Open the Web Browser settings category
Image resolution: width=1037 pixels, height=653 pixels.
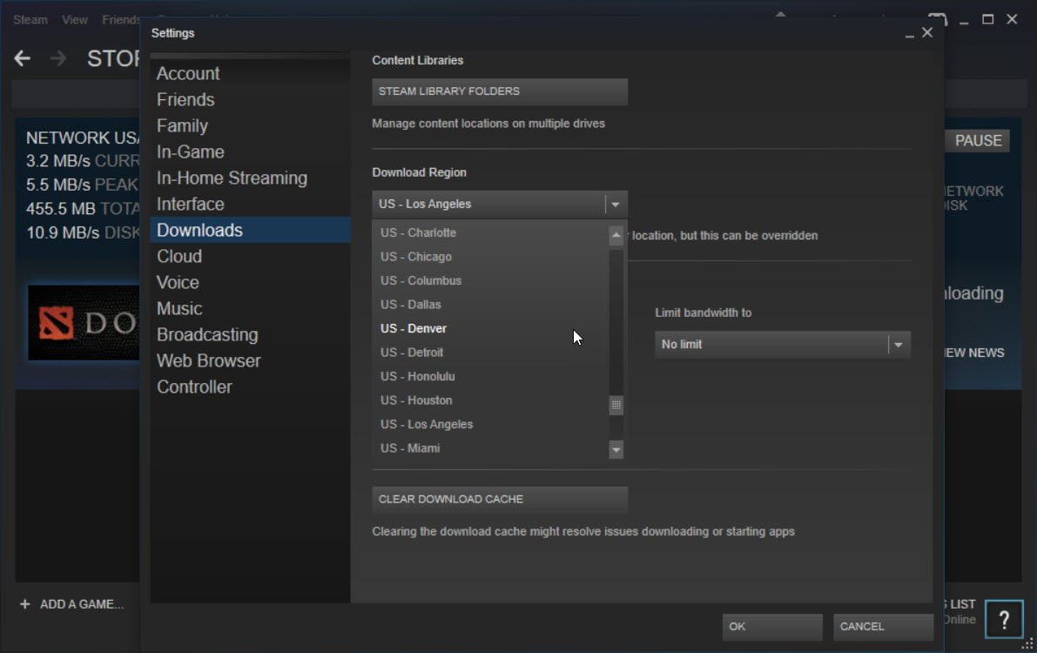click(x=250, y=360)
